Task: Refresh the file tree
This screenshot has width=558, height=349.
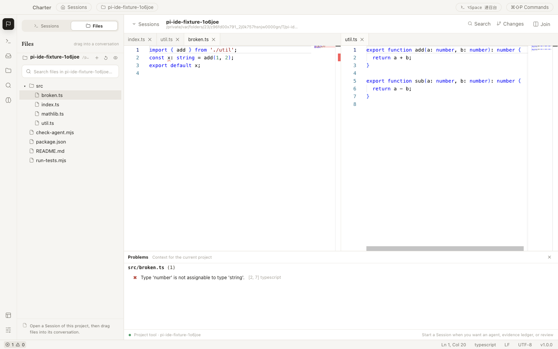Action: pos(106,58)
